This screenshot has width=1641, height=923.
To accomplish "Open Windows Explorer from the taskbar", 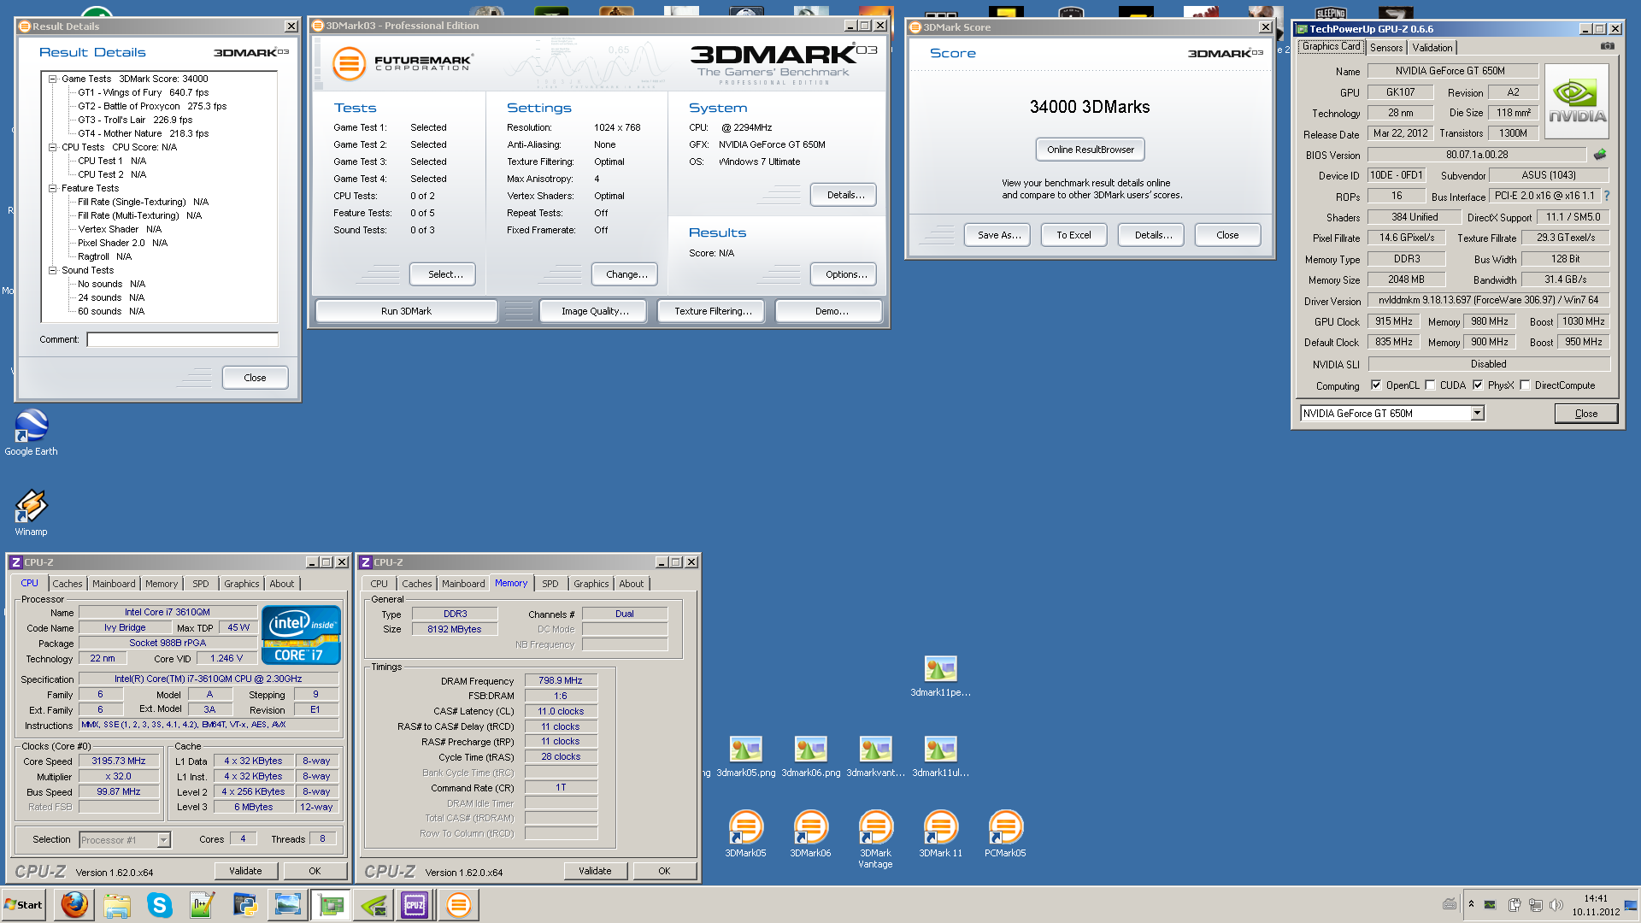I will [x=117, y=904].
